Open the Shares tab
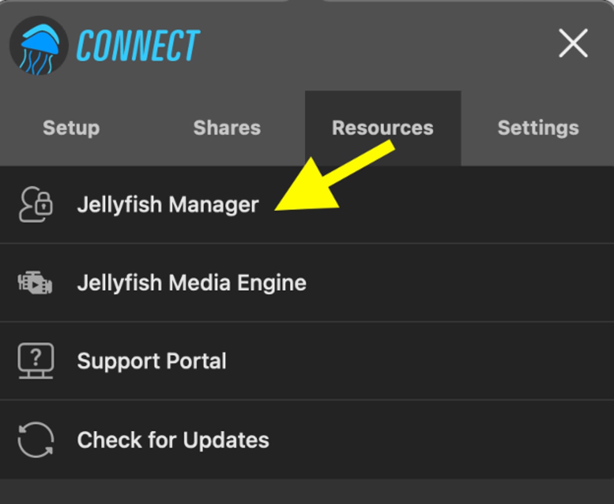614x504 pixels. point(227,128)
